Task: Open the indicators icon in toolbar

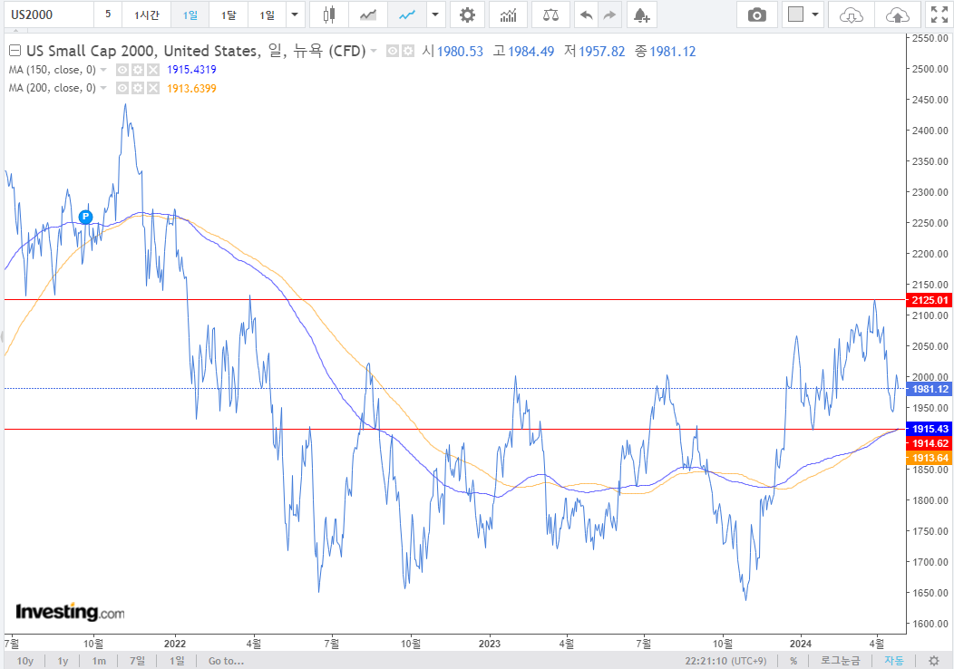Action: [508, 15]
